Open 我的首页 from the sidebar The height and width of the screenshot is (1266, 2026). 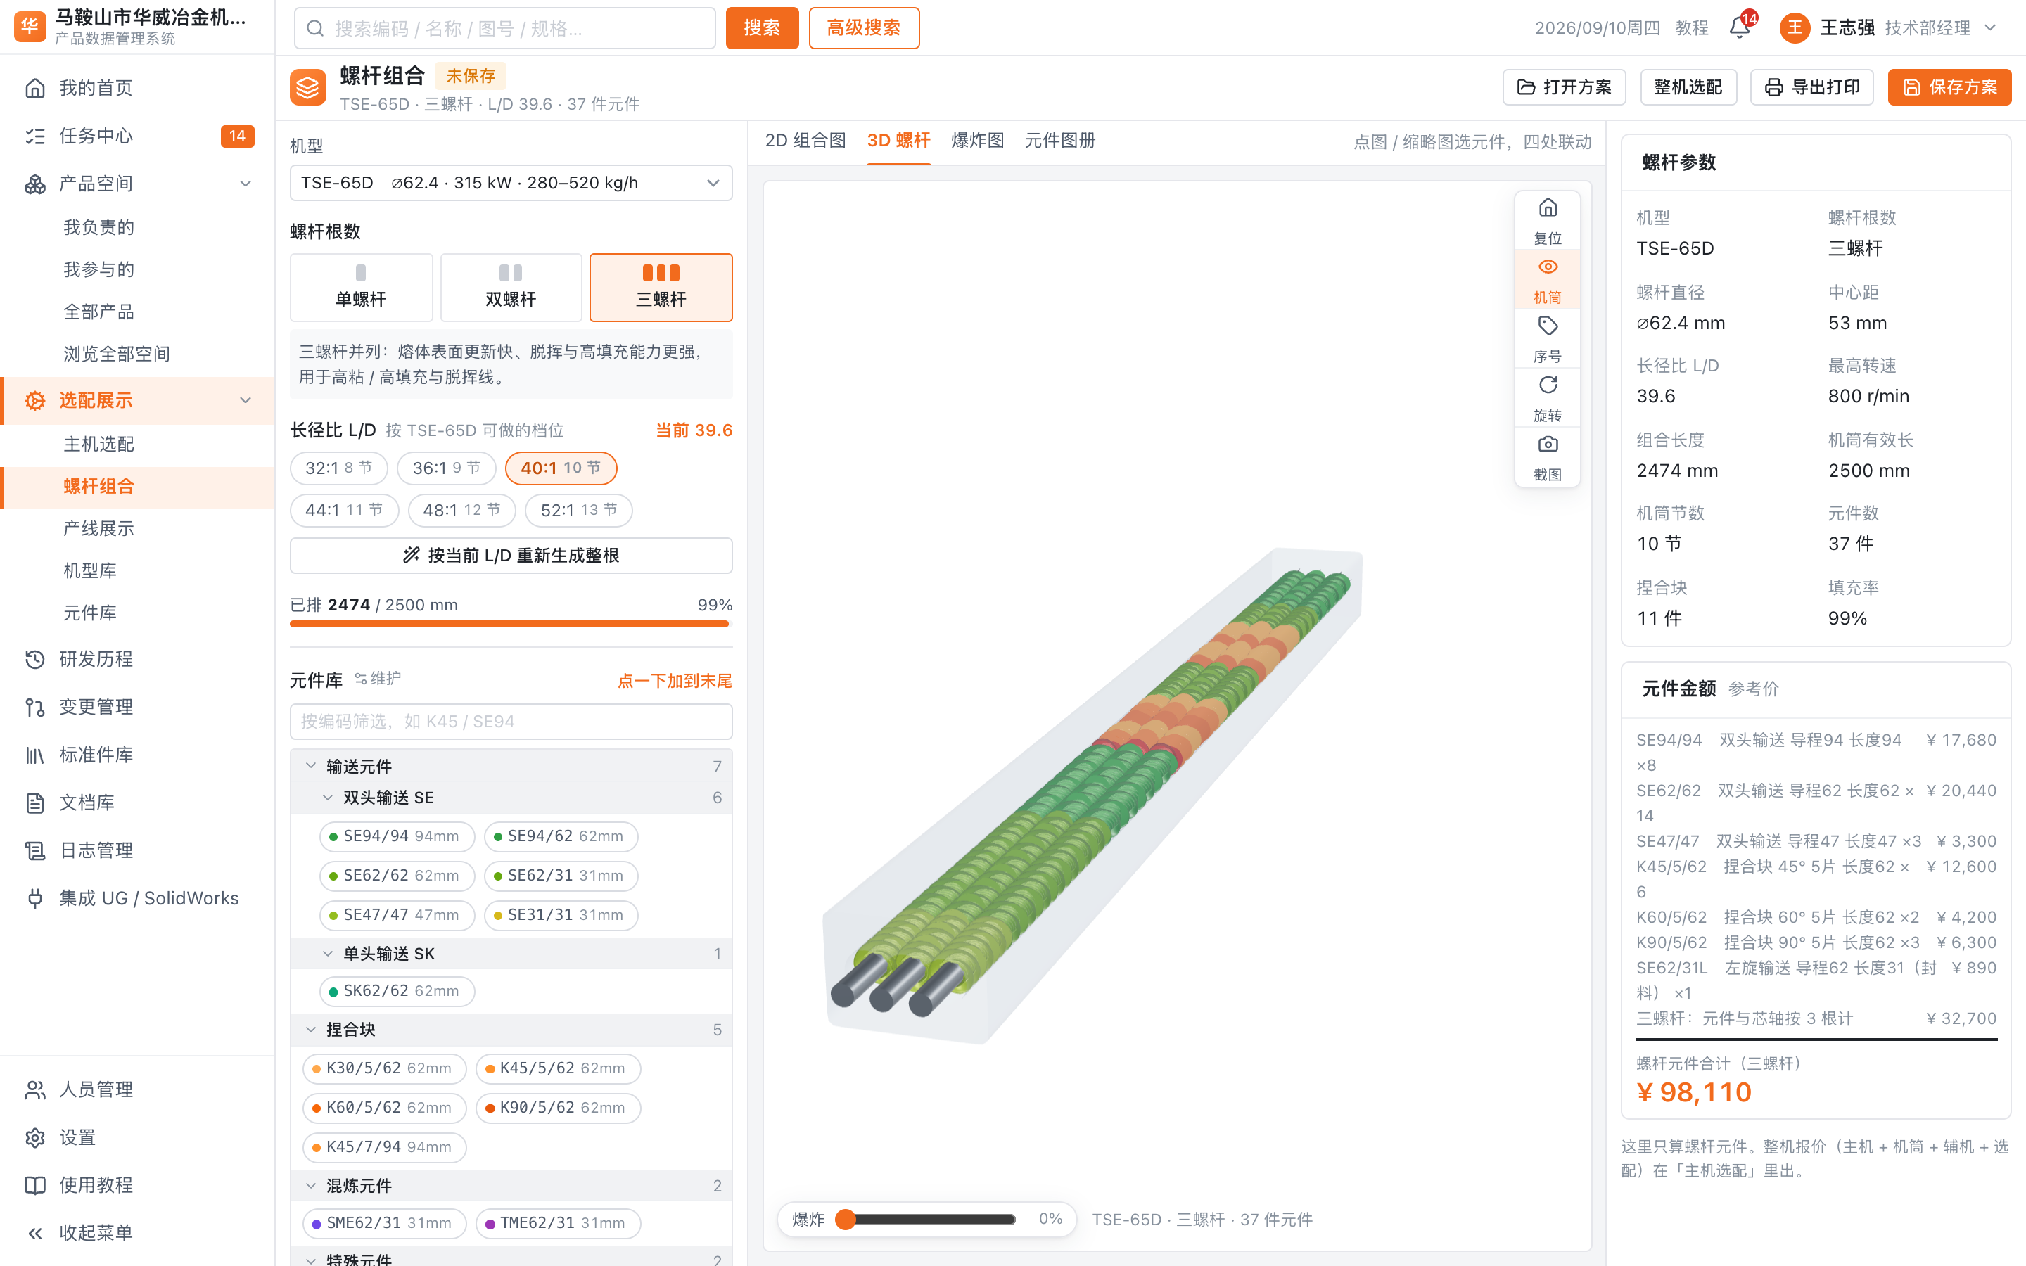point(137,88)
